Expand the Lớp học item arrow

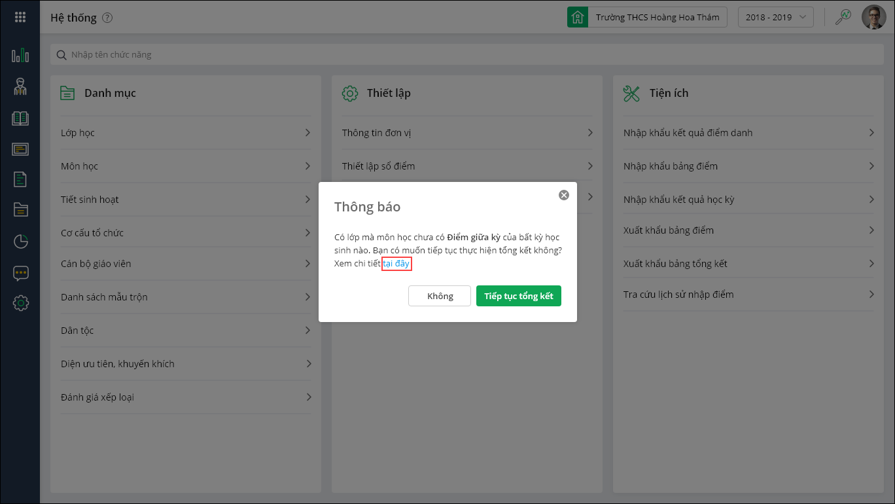click(307, 133)
